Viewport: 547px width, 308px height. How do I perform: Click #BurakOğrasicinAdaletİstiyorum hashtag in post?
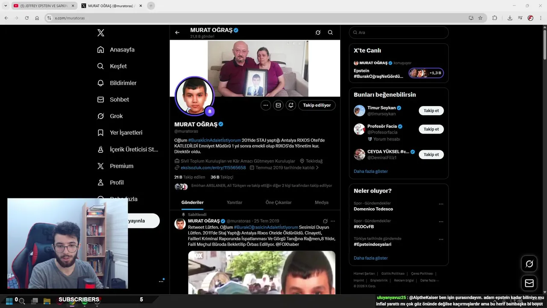pyautogui.click(x=266, y=227)
